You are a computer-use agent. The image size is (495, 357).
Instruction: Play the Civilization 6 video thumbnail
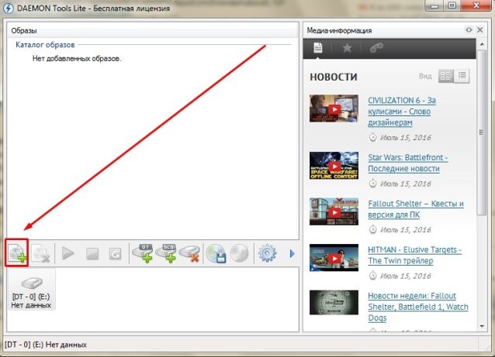[x=334, y=108]
